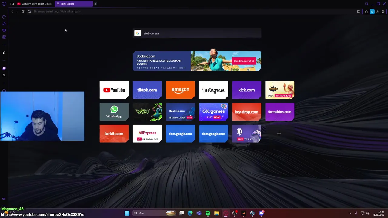Viewport: 388px width, 218px height.
Task: Click the Booking.com Şimdi tasarruf et button
Action: [x=244, y=61]
